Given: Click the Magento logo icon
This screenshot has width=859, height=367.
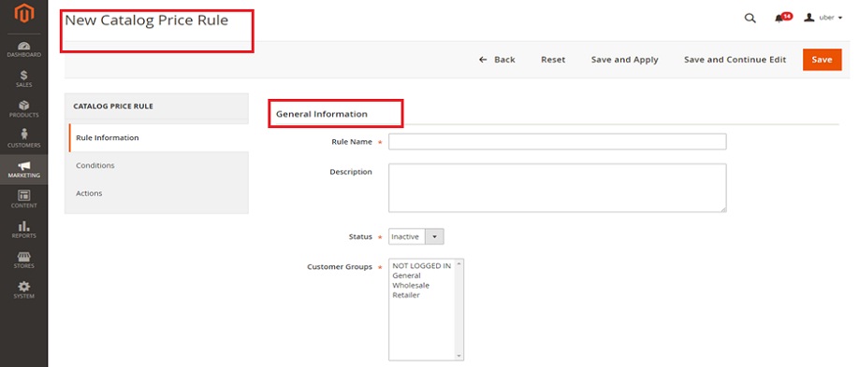Looking at the screenshot, I should coord(23,14).
